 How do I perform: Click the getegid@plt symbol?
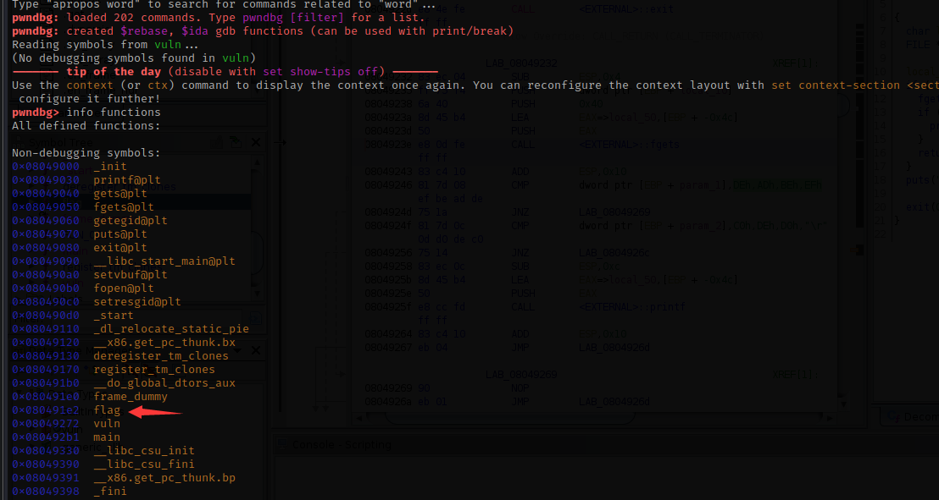130,220
